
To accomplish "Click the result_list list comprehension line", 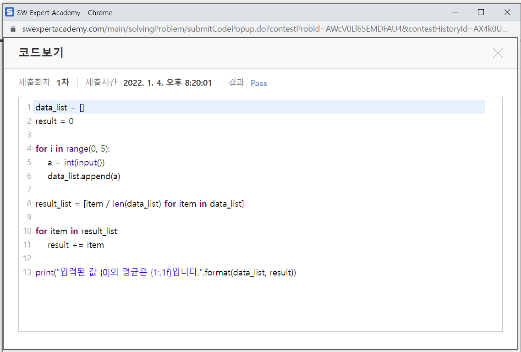I will tap(140, 203).
